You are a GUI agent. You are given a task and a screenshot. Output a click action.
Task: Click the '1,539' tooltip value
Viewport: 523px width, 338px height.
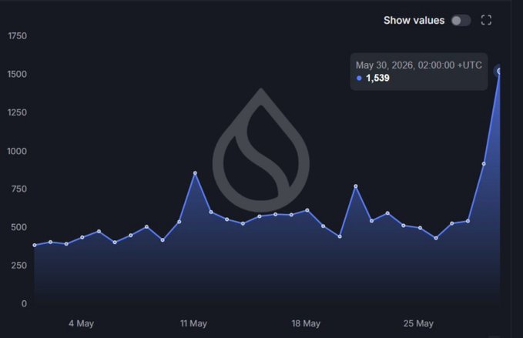377,78
